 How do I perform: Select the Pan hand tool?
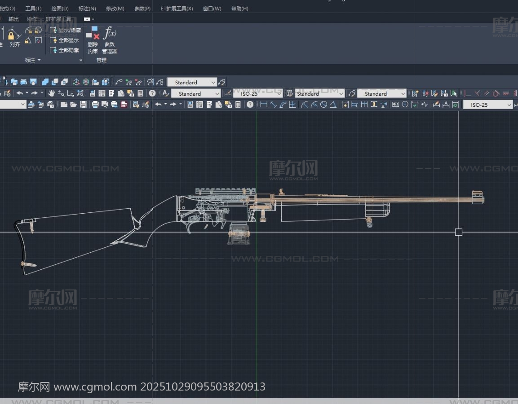tap(52, 93)
